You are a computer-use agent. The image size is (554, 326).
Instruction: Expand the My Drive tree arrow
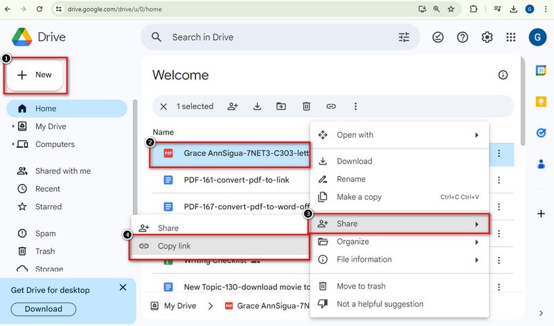point(13,126)
